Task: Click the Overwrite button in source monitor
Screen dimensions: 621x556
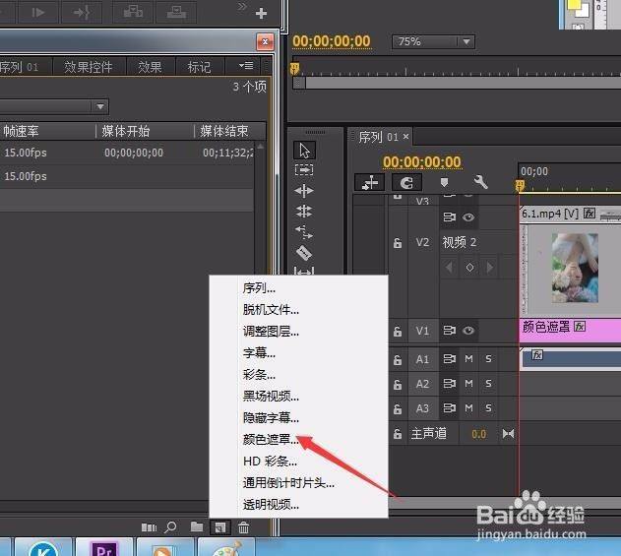Action: point(176,12)
